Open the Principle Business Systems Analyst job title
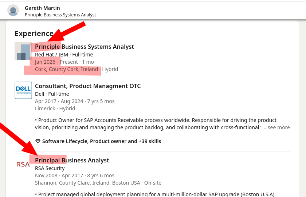Screen dimensions: 306x197 pyautogui.click(x=84, y=47)
